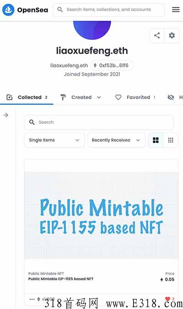Click the red heart favorite icon
The width and height of the screenshot is (183, 309).
(167, 299)
